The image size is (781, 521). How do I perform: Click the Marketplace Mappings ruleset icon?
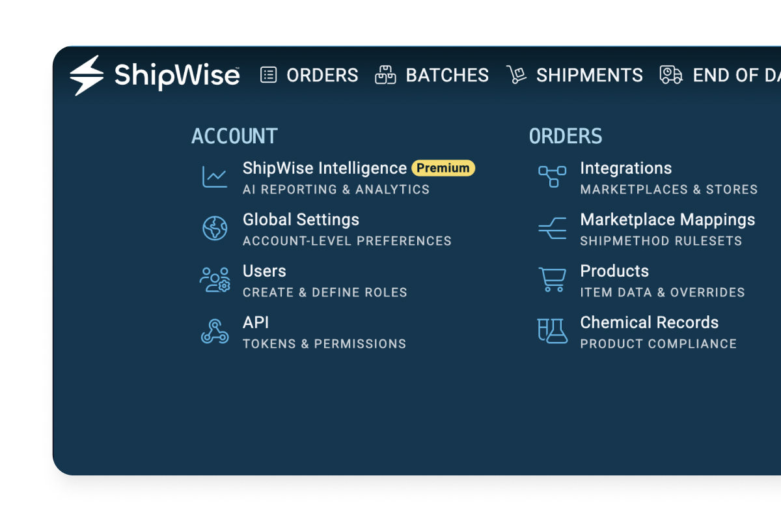tap(552, 227)
